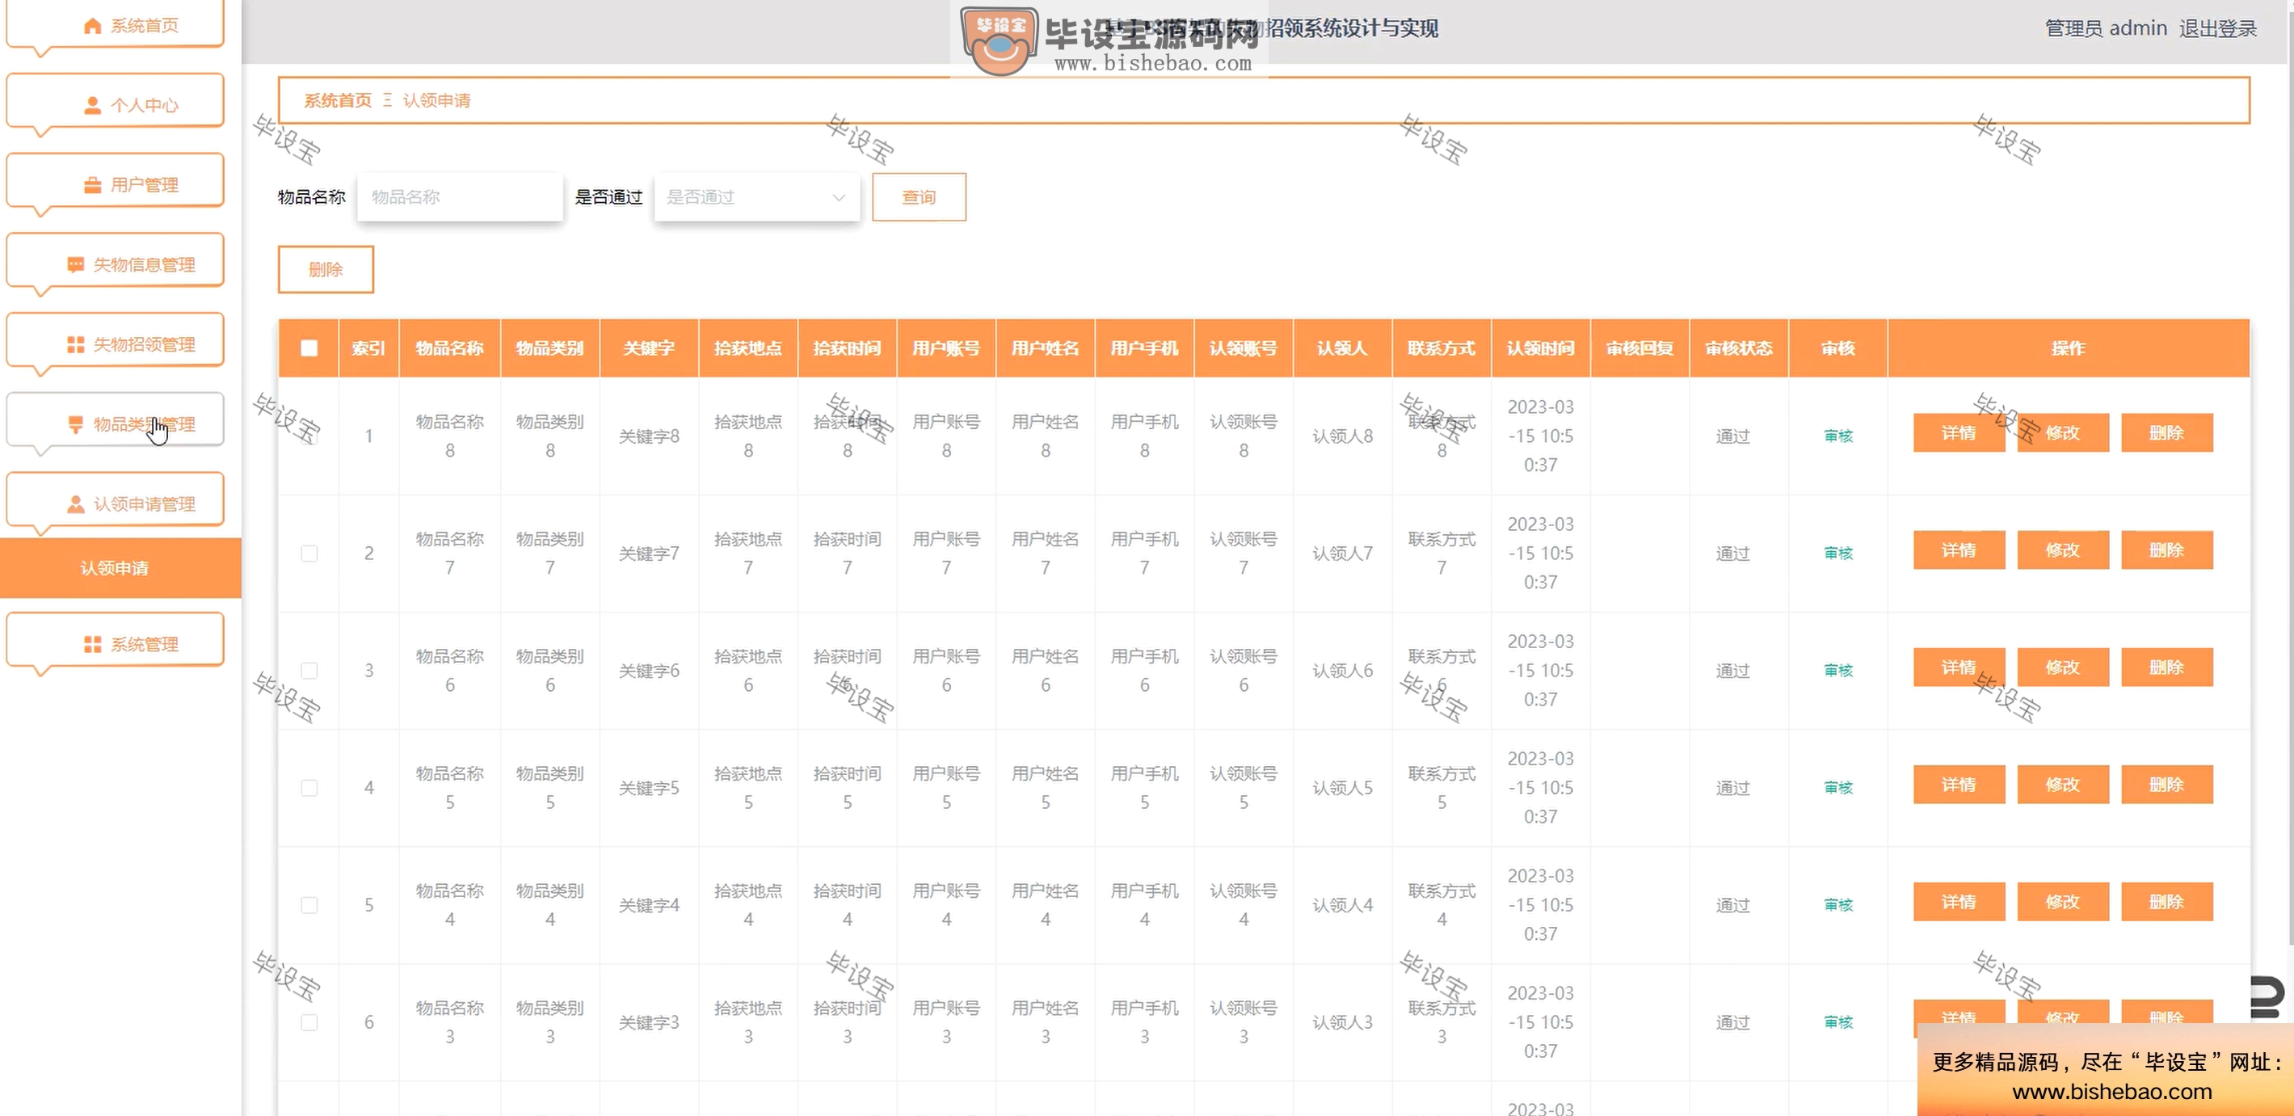The image size is (2294, 1116).
Task: Click the grid icon beside 失物招领管理
Action: (x=76, y=345)
